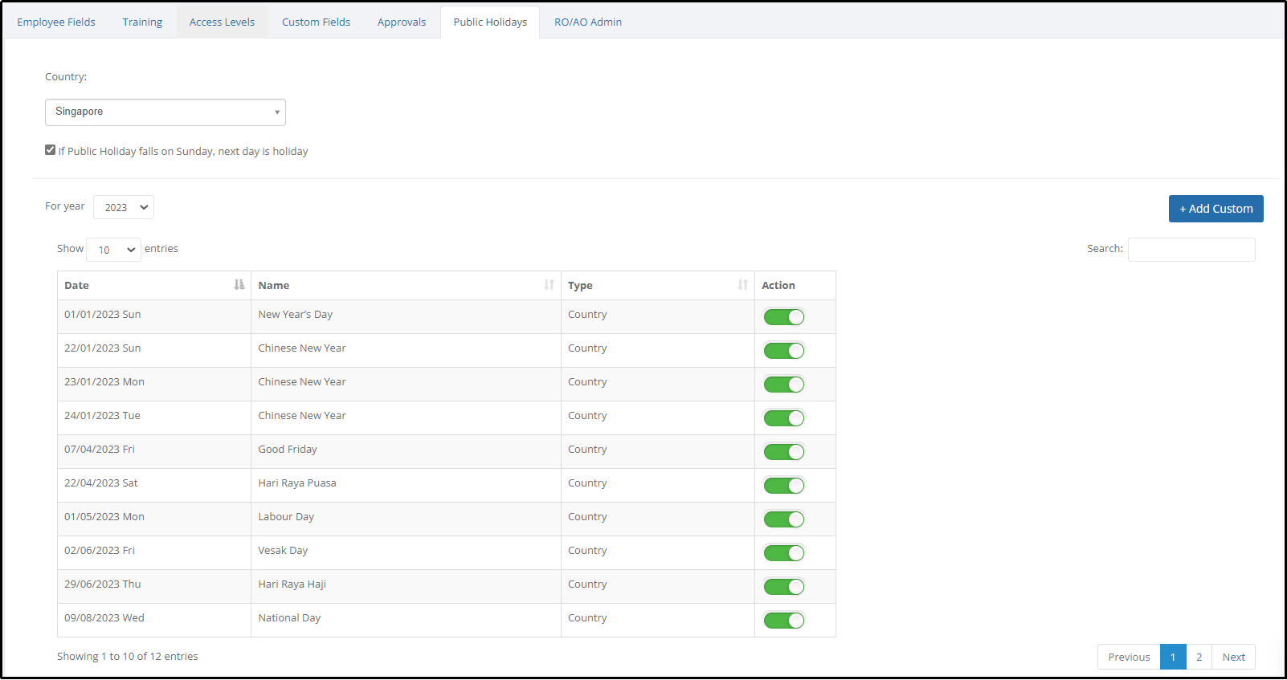Uncheck Sunday holiday next day checkbox
The image size is (1287, 680).
[51, 150]
